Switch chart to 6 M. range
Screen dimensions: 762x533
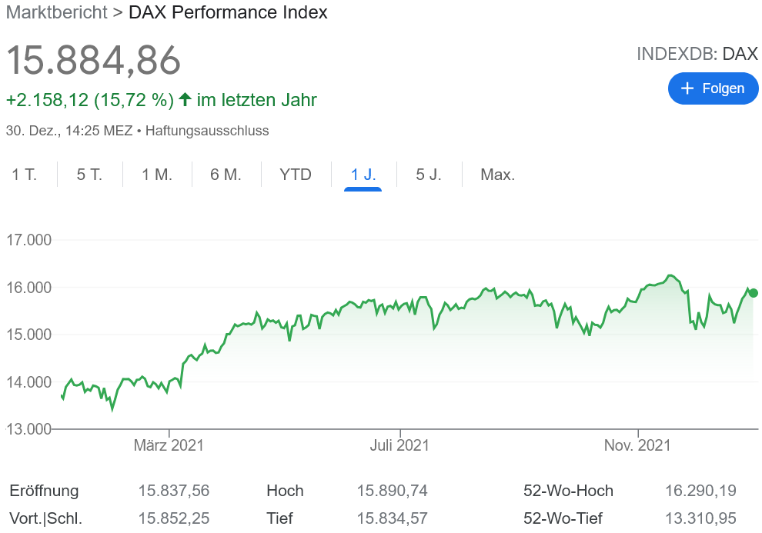coord(226,175)
